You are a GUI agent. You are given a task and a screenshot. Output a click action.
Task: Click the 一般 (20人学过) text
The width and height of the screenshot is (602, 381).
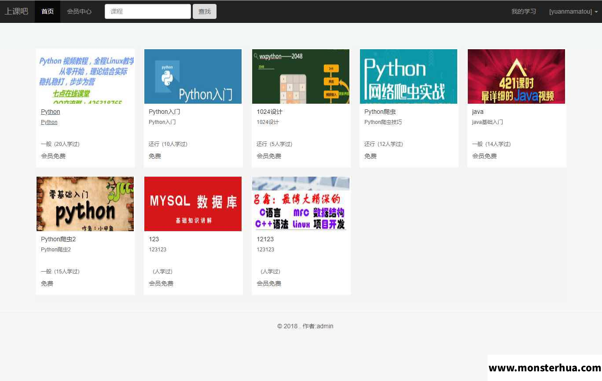(60, 144)
